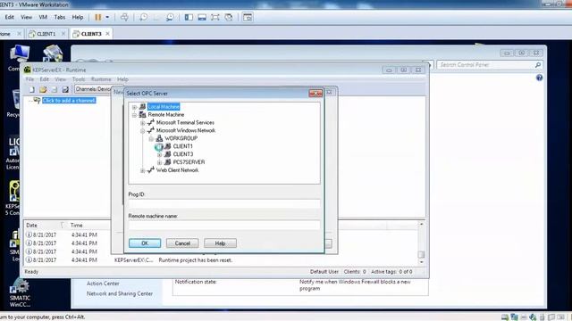Screen dimensions: 572x321
Task: Click the Control Panel help question icon
Action: (539, 78)
